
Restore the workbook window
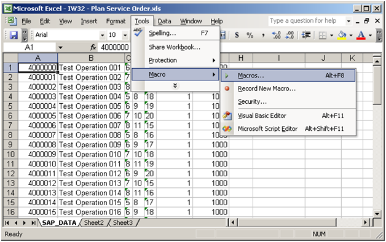[366, 21]
